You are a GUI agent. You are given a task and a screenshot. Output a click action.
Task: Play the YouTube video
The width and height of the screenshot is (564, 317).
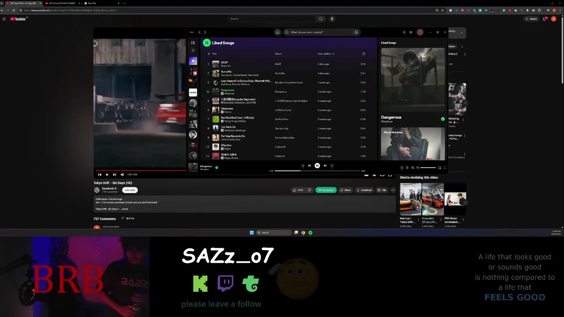click(107, 174)
